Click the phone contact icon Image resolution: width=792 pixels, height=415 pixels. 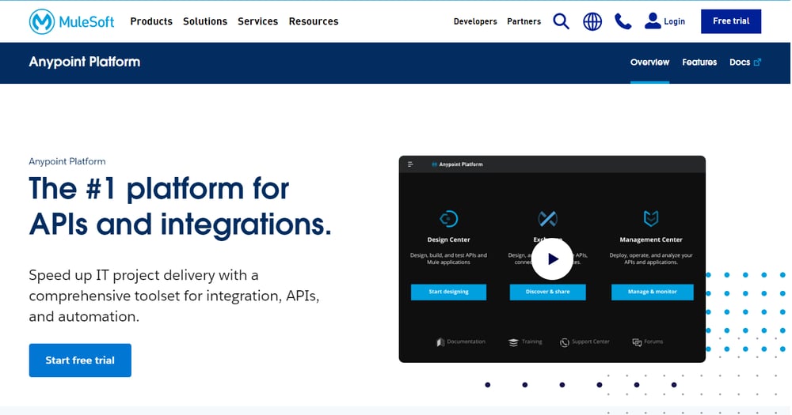pyautogui.click(x=623, y=21)
